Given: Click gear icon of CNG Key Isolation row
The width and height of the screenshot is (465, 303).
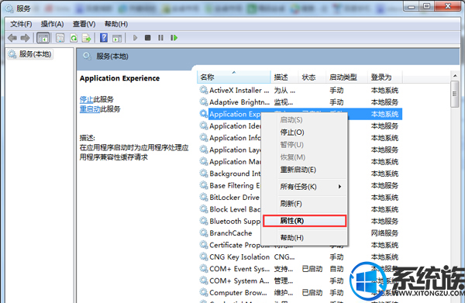Looking at the screenshot, I should click(204, 257).
